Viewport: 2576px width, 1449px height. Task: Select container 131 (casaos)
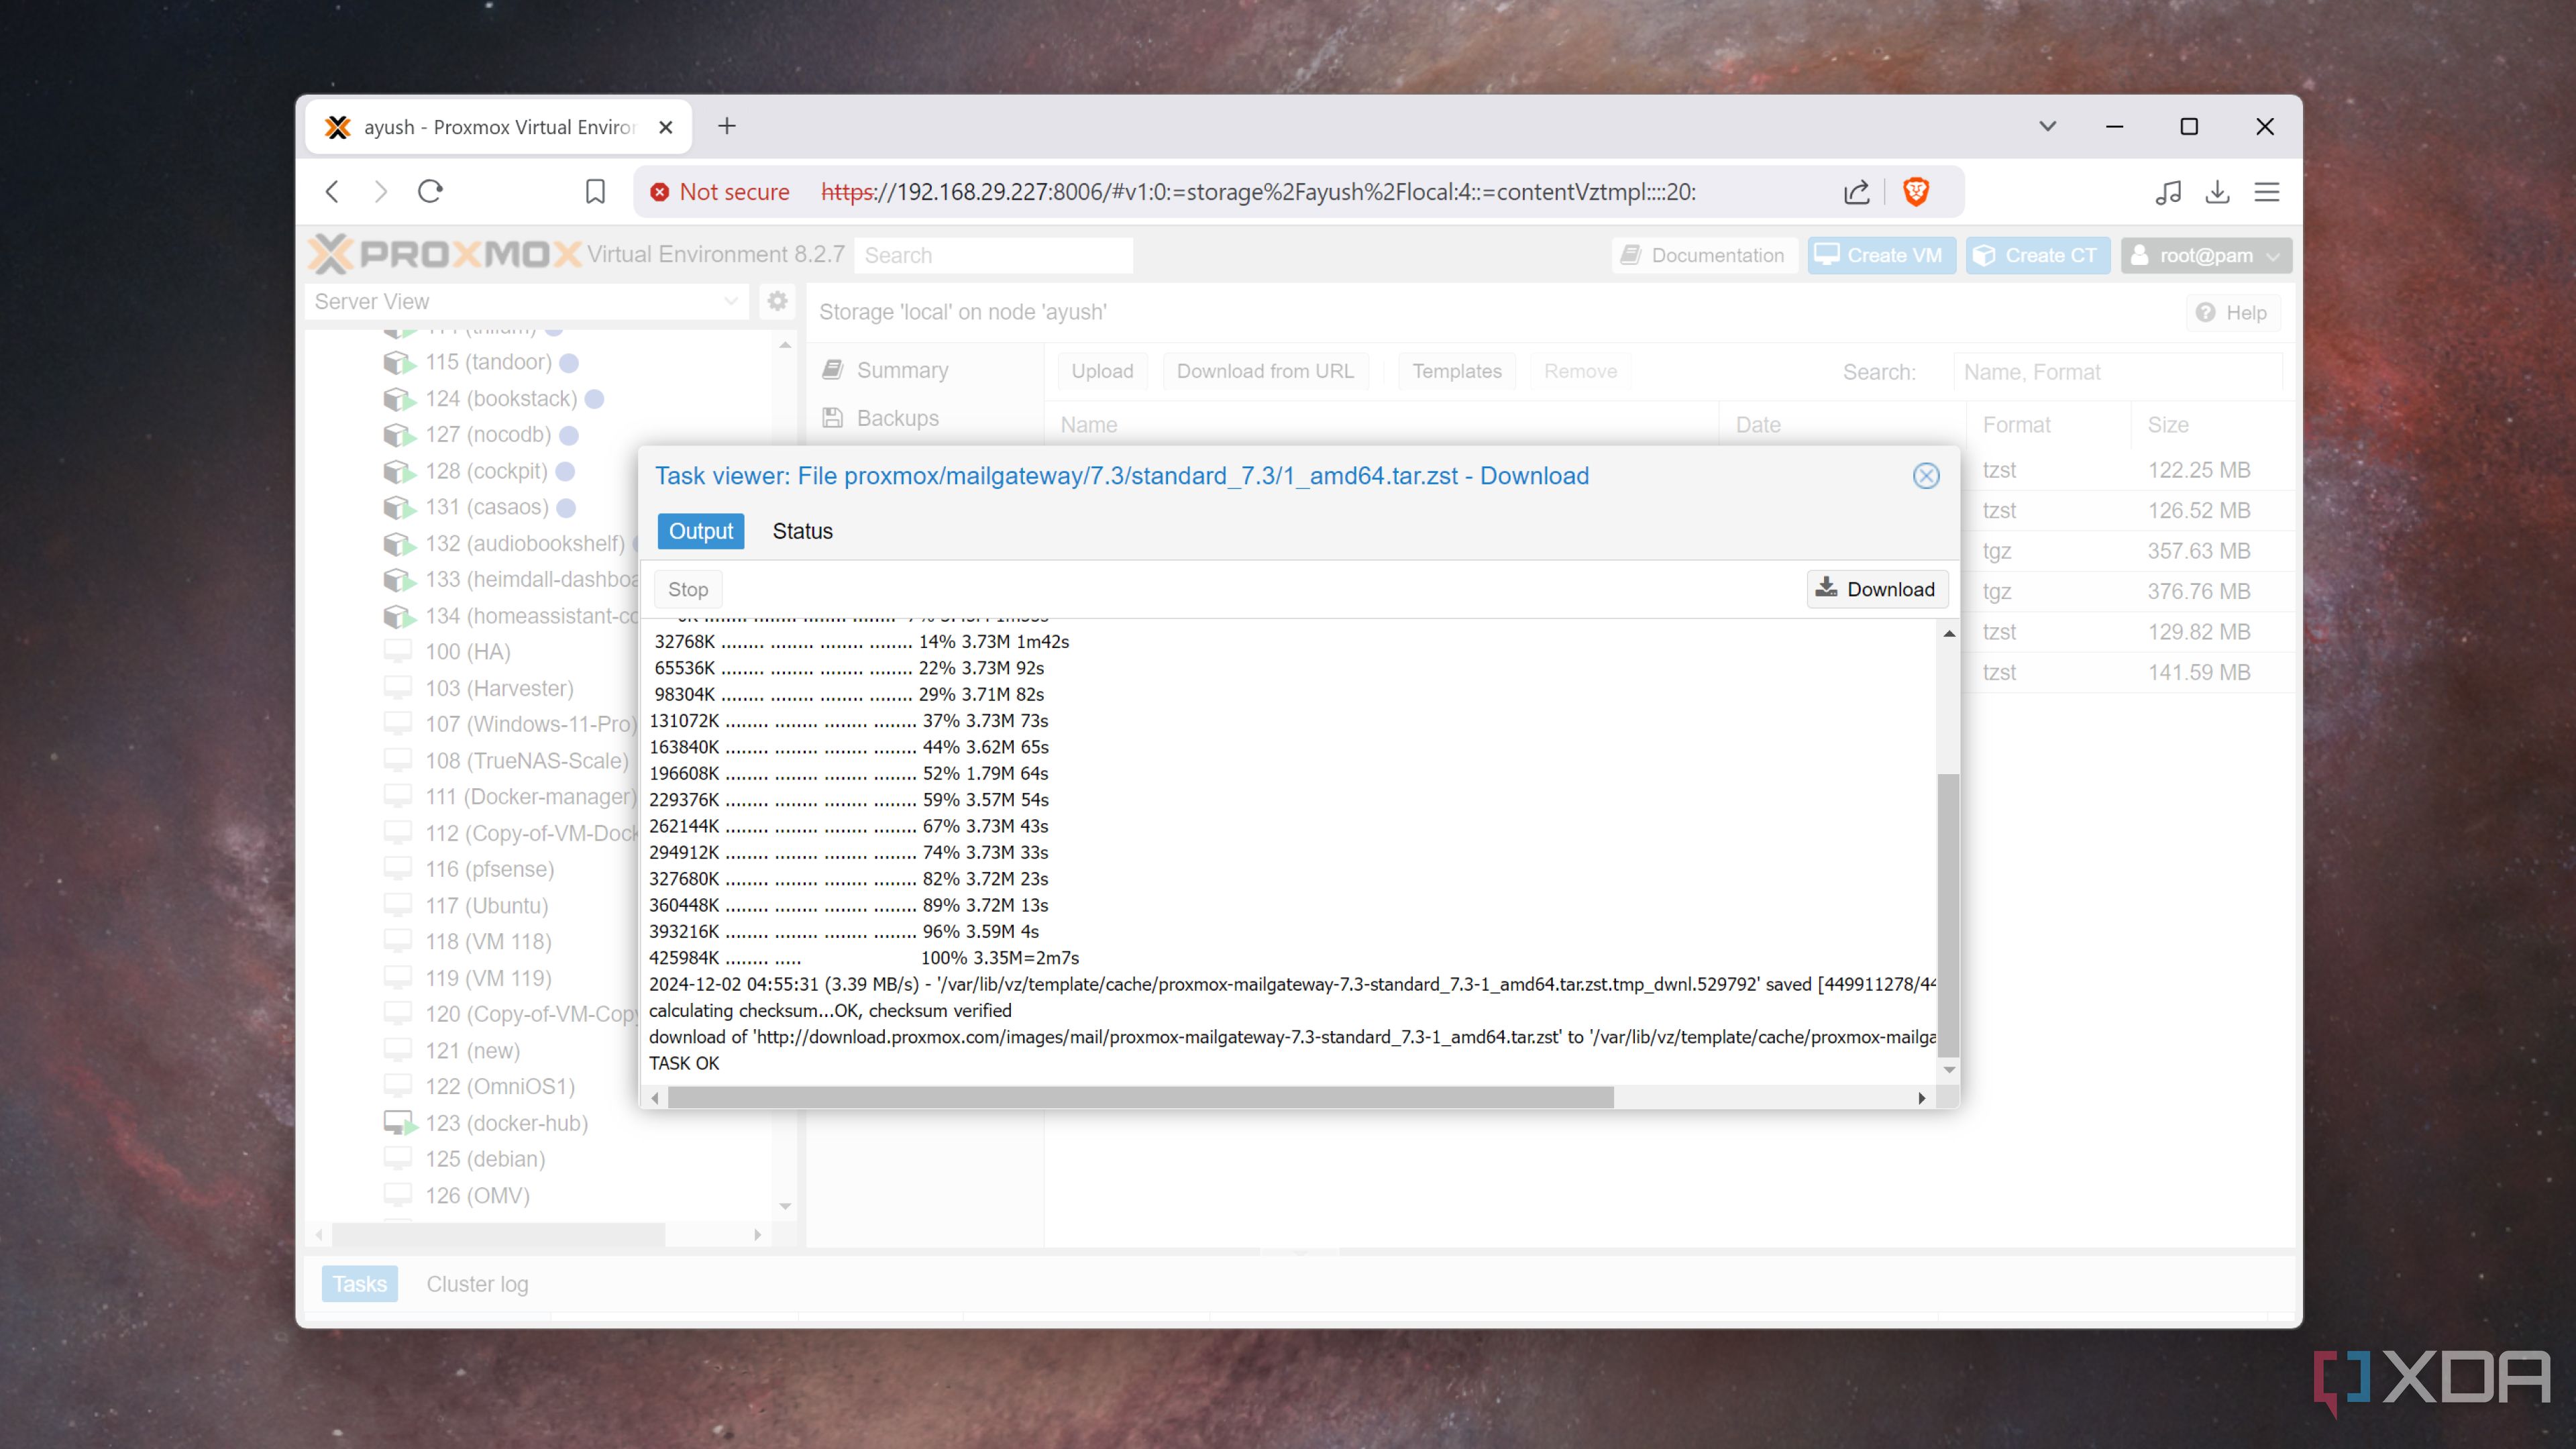pos(486,507)
